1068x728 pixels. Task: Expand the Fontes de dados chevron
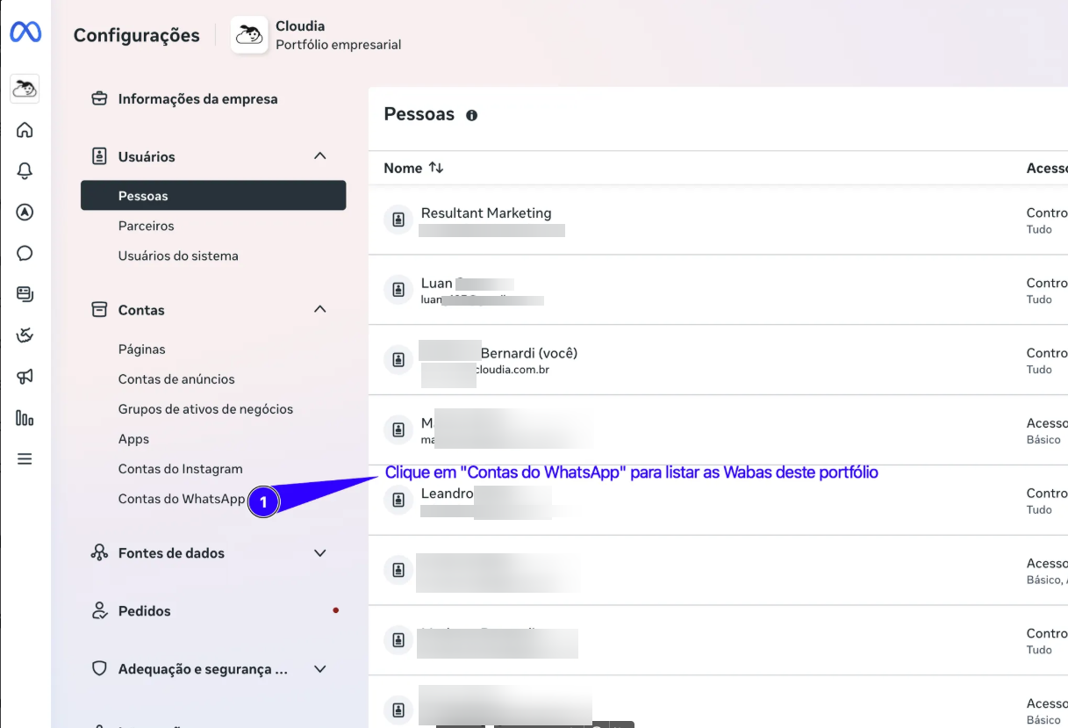point(320,553)
